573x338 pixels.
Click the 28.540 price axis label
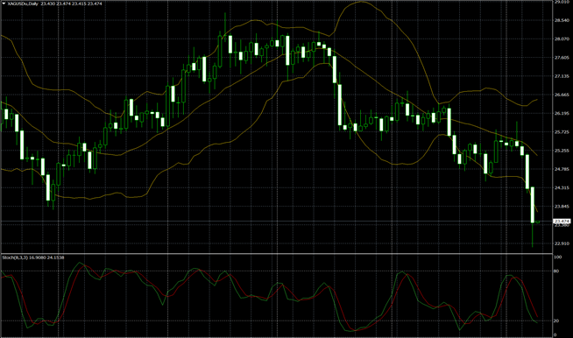tap(562, 20)
